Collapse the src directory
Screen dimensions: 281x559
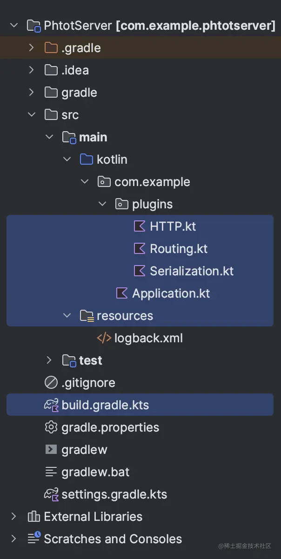[32, 115]
